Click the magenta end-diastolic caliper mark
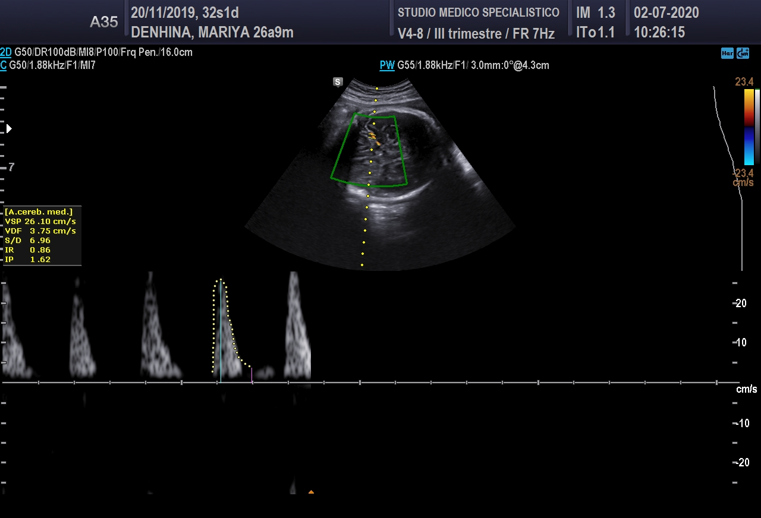 (x=252, y=374)
